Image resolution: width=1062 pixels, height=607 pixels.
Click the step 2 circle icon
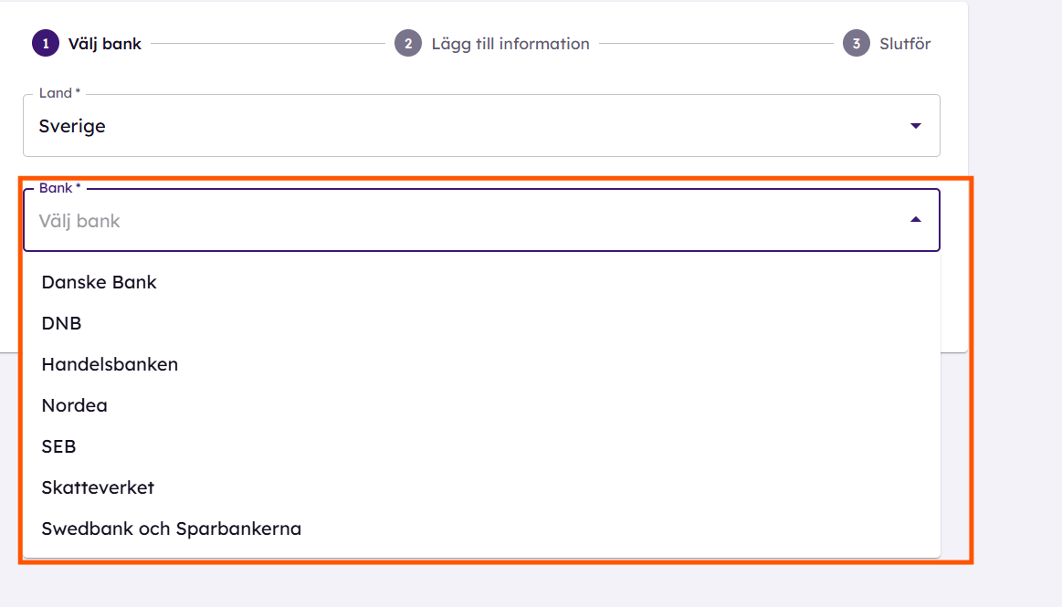coord(408,43)
